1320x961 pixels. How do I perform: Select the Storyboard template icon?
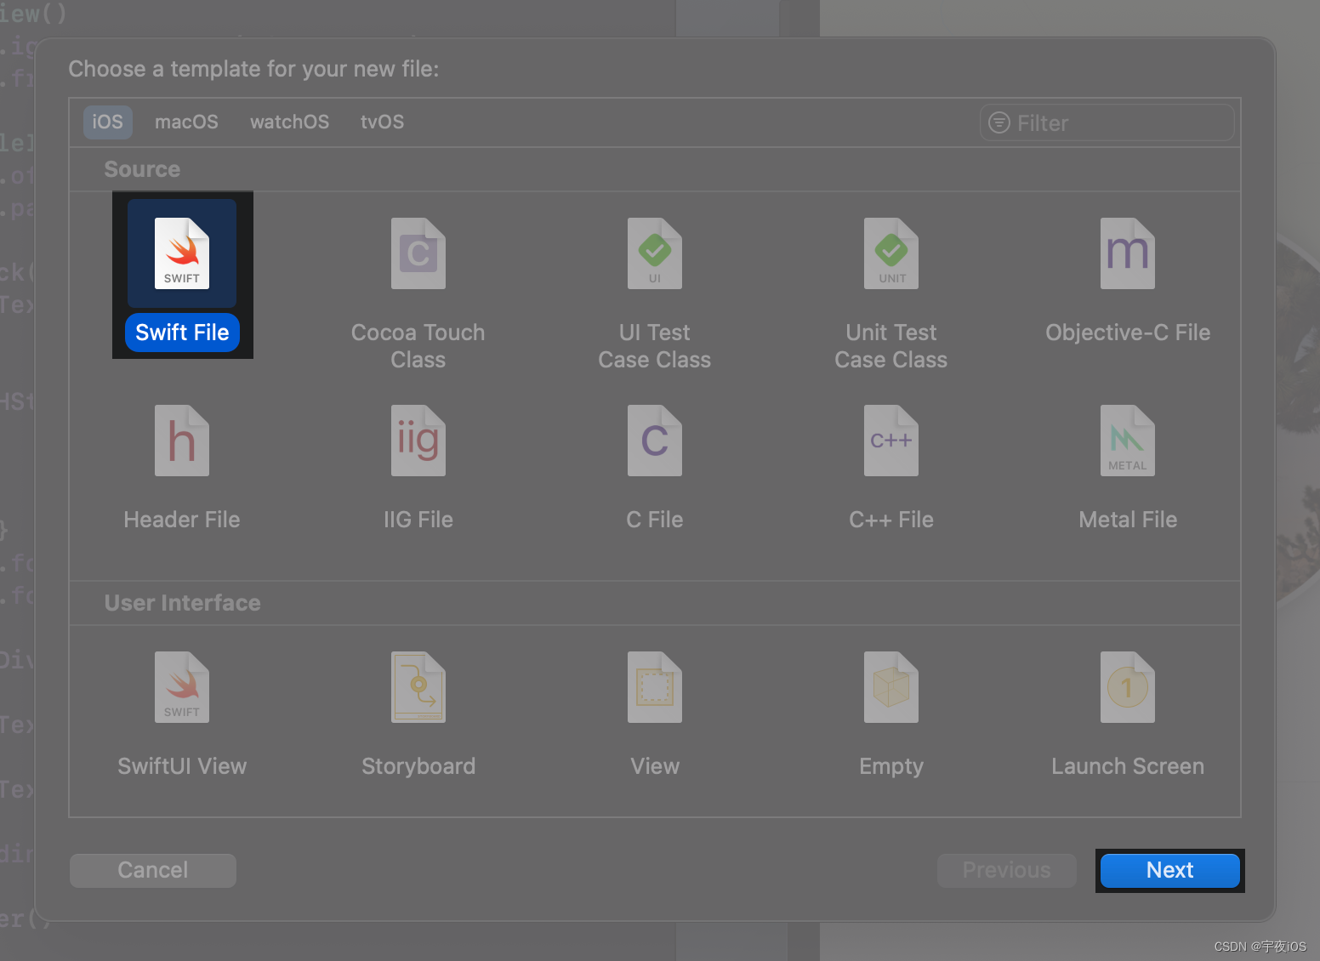point(418,687)
